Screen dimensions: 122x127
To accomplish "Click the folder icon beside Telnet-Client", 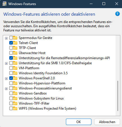I will pyautogui.click(x=15, y=43).
